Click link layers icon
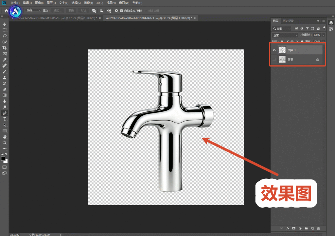This screenshot has height=236, width=335. pyautogui.click(x=282, y=228)
